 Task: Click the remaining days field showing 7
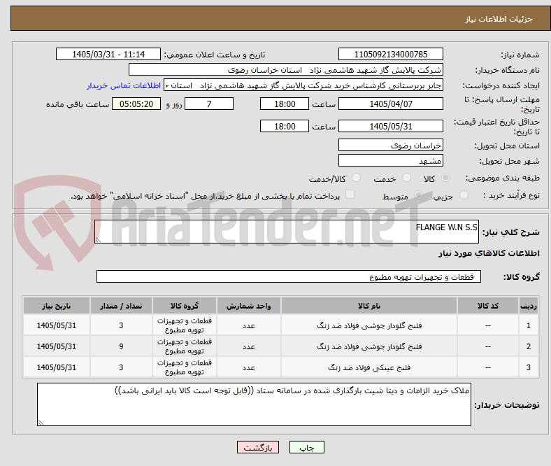pyautogui.click(x=209, y=104)
